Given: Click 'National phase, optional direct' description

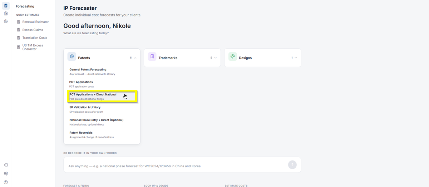Looking at the screenshot, I should point(87,124).
